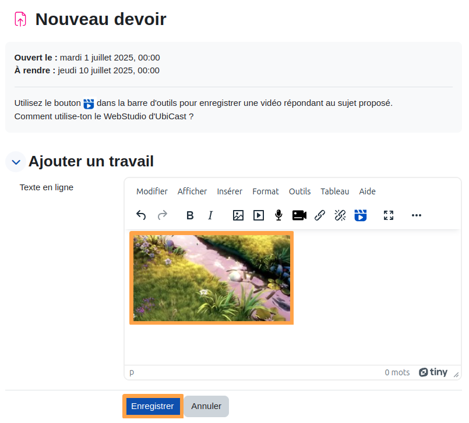Open the Insérer menu
This screenshot has height=423, width=469.
click(230, 191)
